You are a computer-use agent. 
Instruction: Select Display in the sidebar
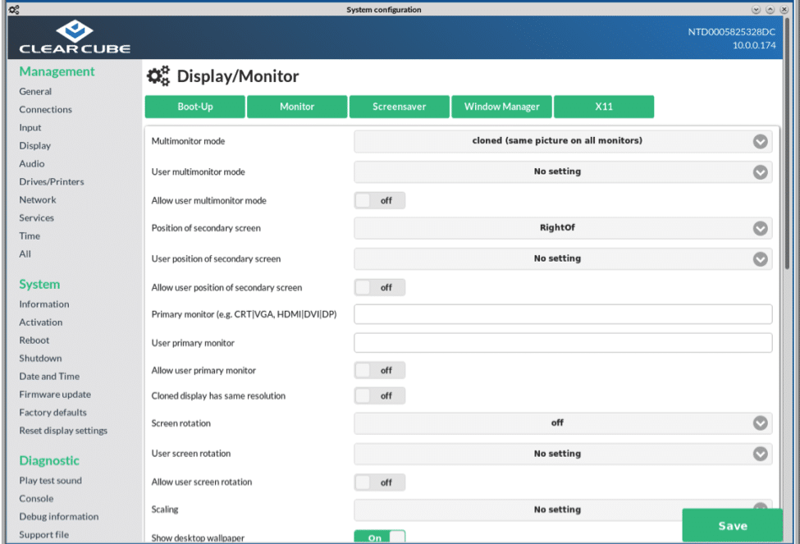coord(34,145)
